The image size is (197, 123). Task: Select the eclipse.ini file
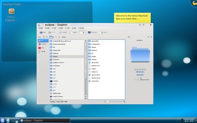click(93, 72)
